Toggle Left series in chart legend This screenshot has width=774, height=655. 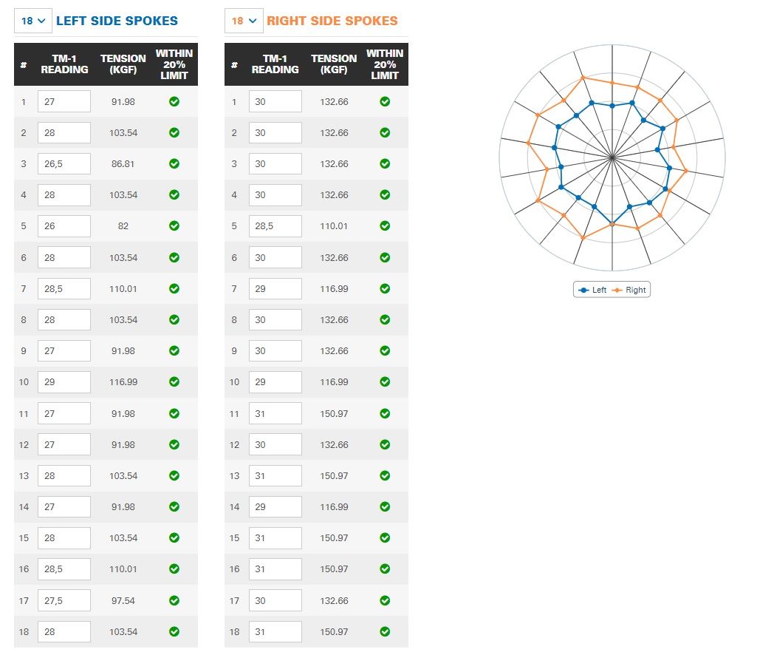[593, 290]
